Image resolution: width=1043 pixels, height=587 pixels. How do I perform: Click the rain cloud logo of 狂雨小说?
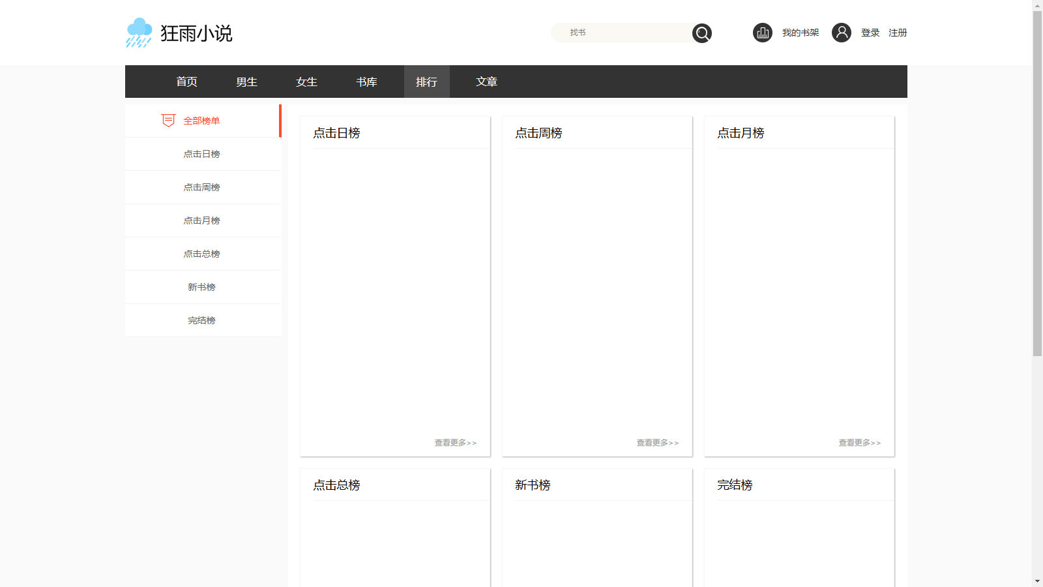[138, 32]
